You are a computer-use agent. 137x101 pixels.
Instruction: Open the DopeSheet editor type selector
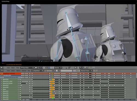coord(2,71)
